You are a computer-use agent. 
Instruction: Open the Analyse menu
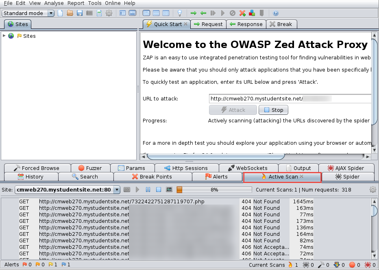tap(54, 3)
